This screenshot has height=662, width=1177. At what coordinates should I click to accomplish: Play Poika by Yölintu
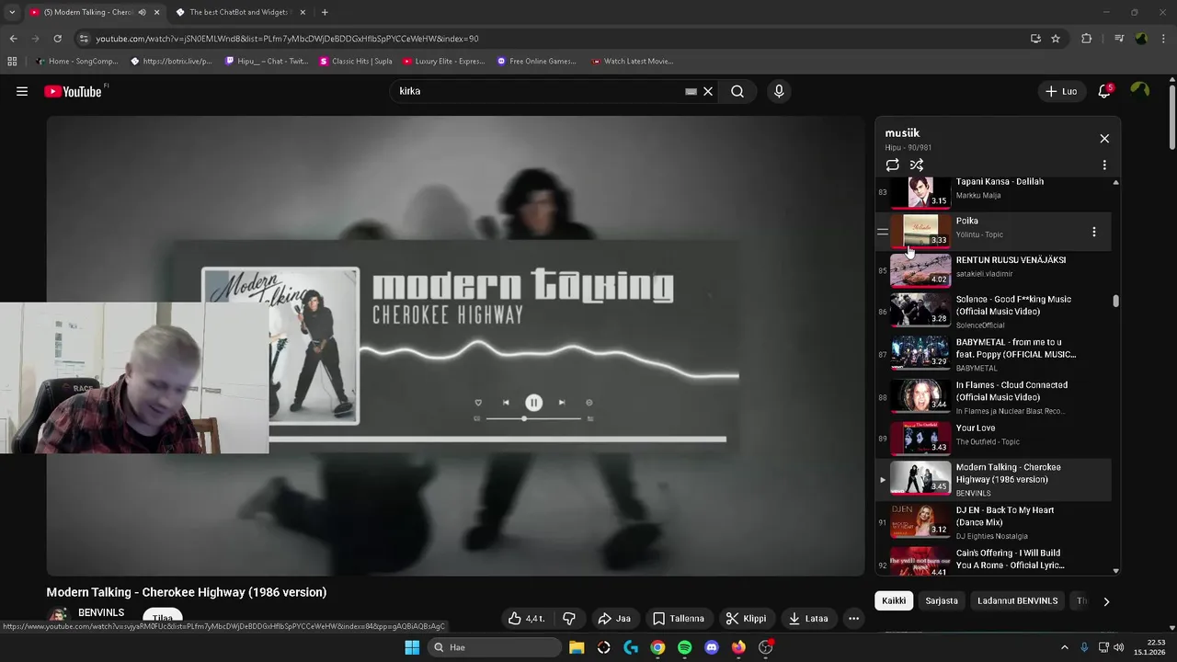(993, 231)
